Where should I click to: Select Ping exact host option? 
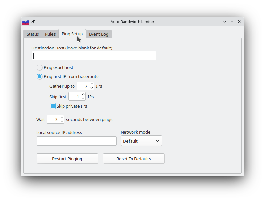point(39,67)
